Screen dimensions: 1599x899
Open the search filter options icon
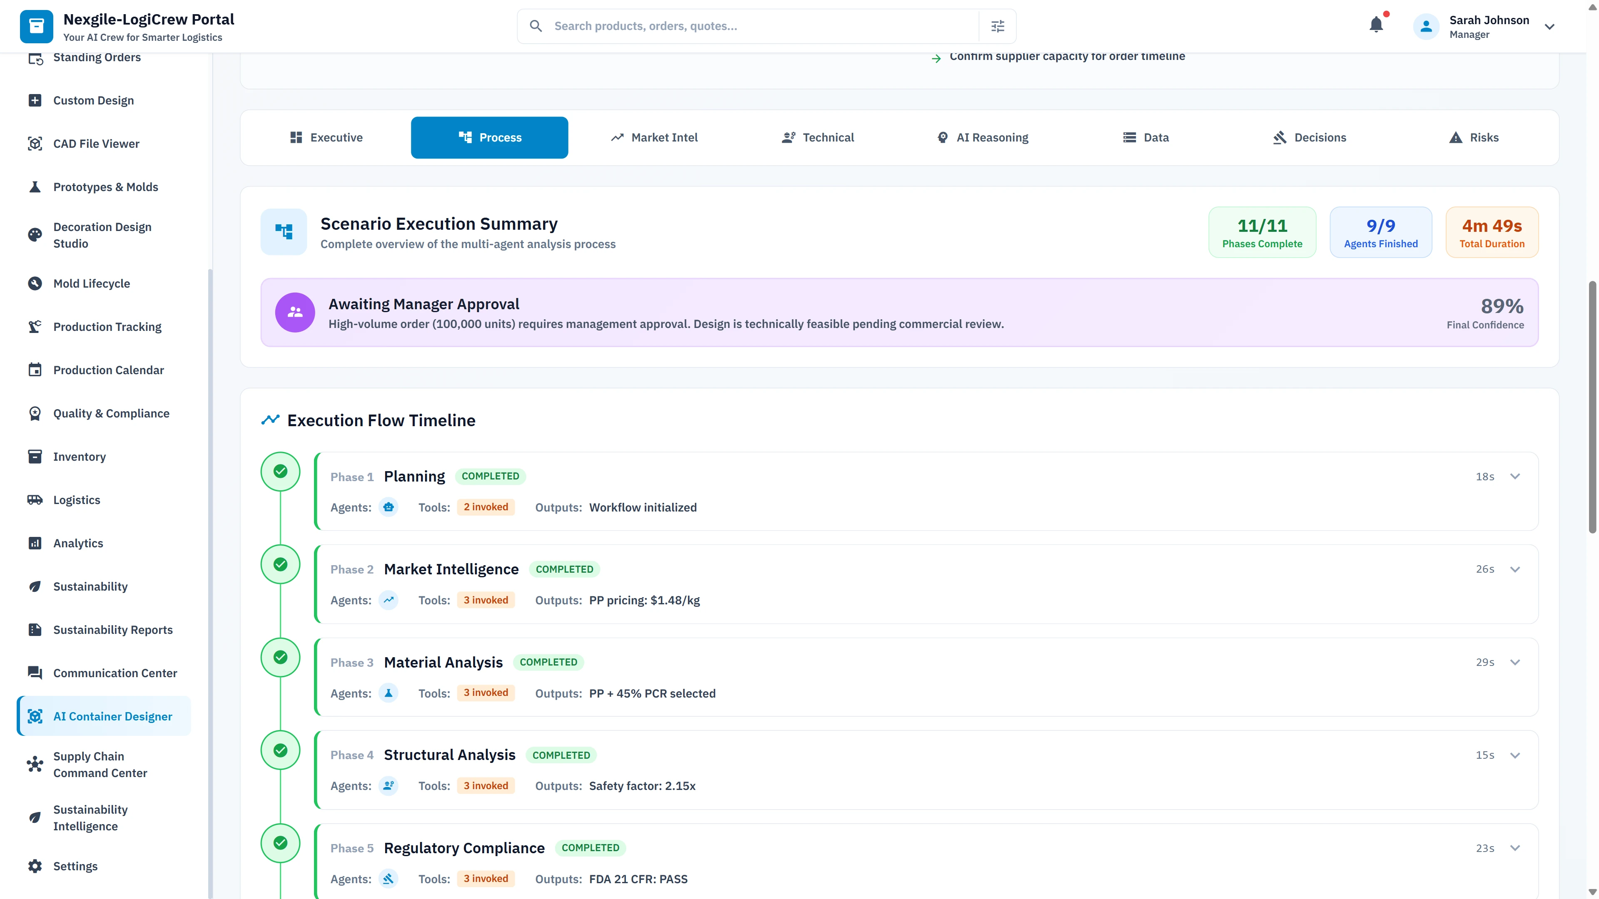point(998,25)
